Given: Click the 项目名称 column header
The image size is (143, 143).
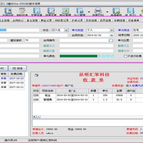Looking at the screenshot, I should click(x=48, y=91).
